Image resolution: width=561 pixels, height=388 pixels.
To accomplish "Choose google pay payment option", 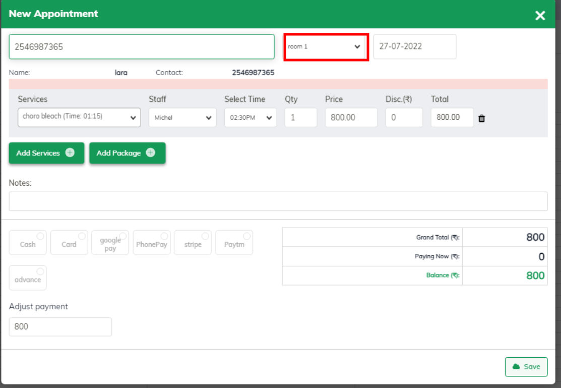I will (x=110, y=243).
